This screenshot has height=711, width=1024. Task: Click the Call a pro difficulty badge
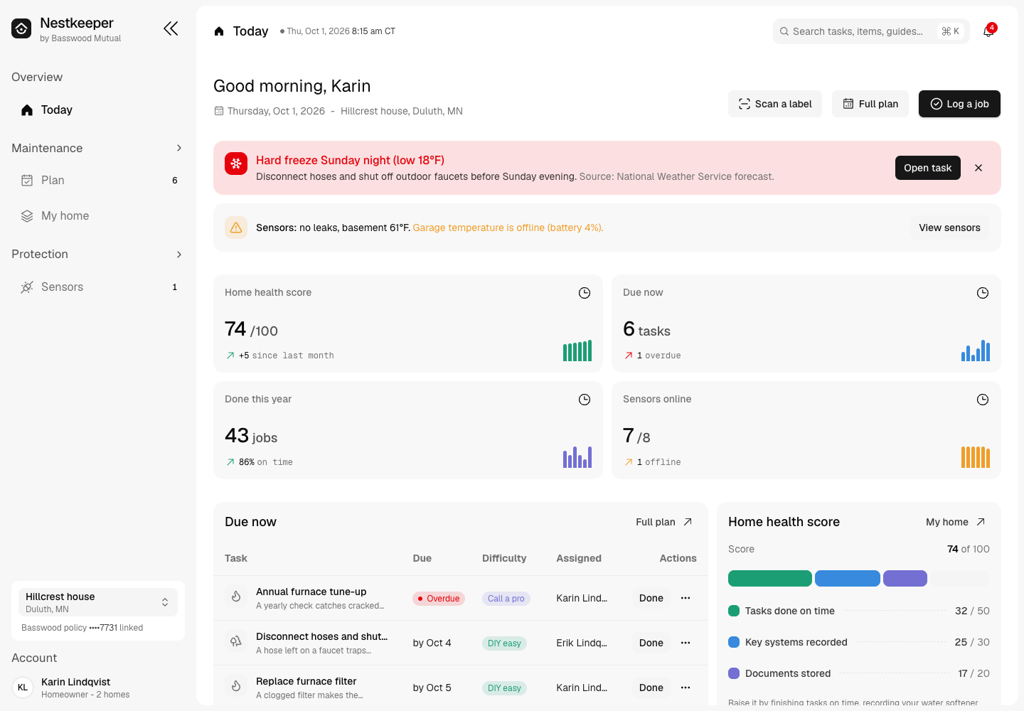click(x=506, y=599)
